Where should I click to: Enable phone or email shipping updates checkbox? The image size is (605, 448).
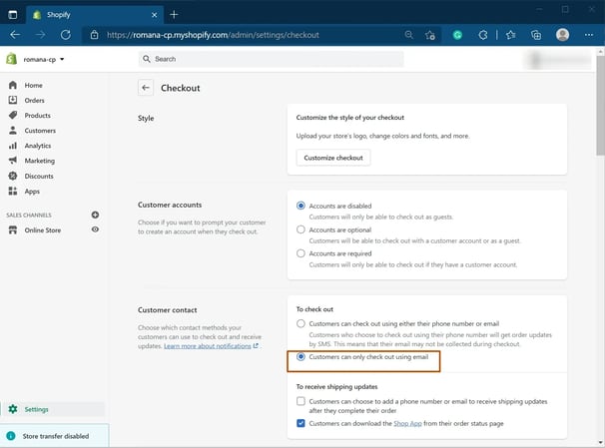click(301, 401)
